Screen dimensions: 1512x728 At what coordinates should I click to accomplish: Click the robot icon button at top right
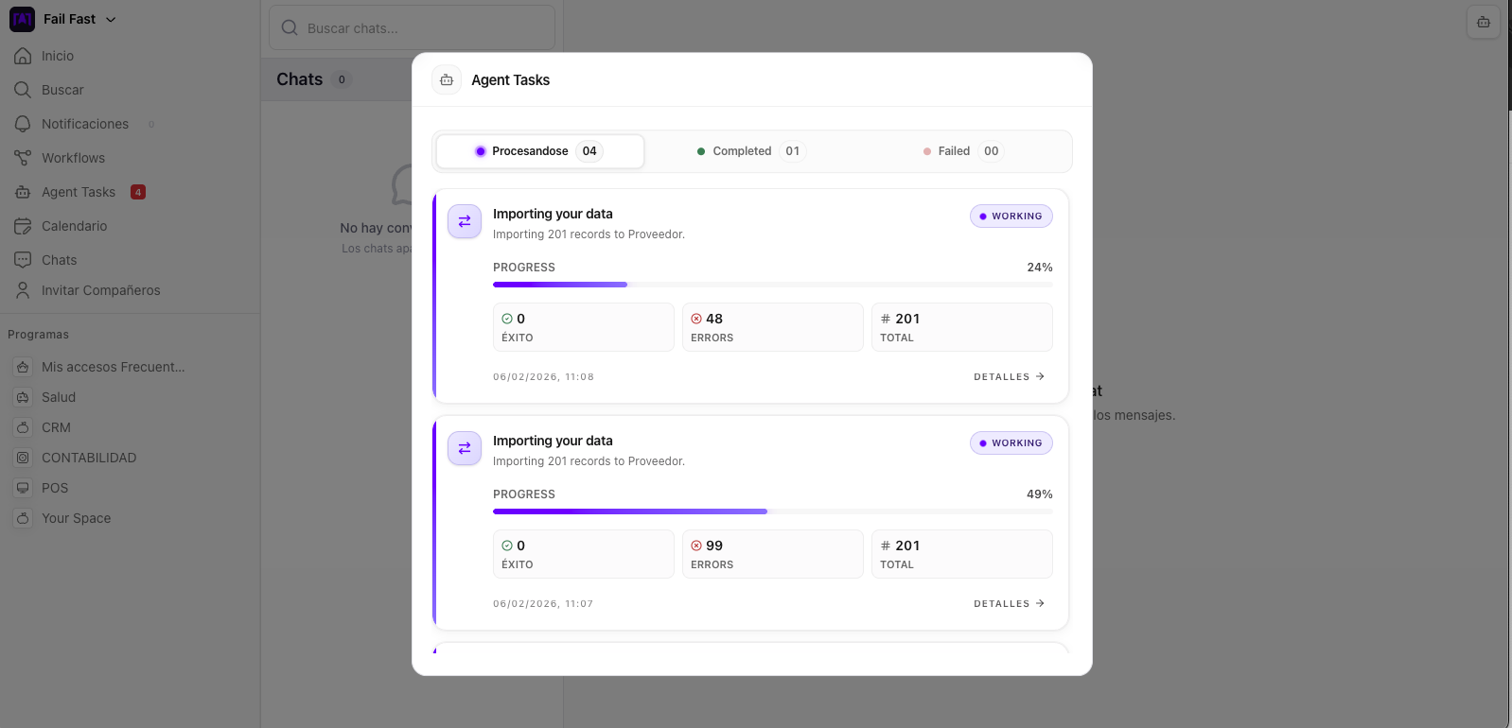click(x=1484, y=22)
